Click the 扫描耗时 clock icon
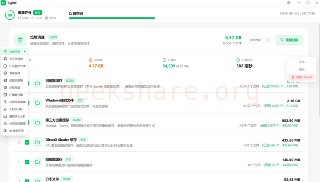Viewport: 320px width, 182px height. [238, 60]
